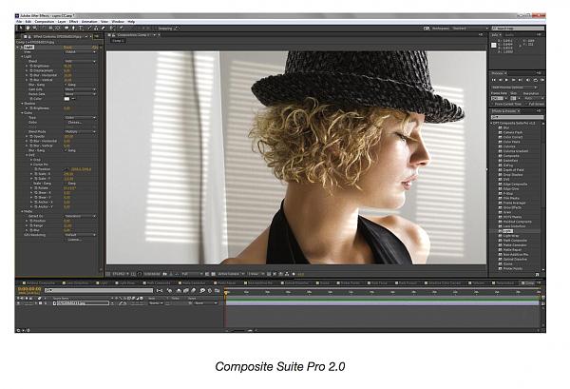Select the Eraser tool
The height and width of the screenshot is (389, 570).
click(104, 28)
